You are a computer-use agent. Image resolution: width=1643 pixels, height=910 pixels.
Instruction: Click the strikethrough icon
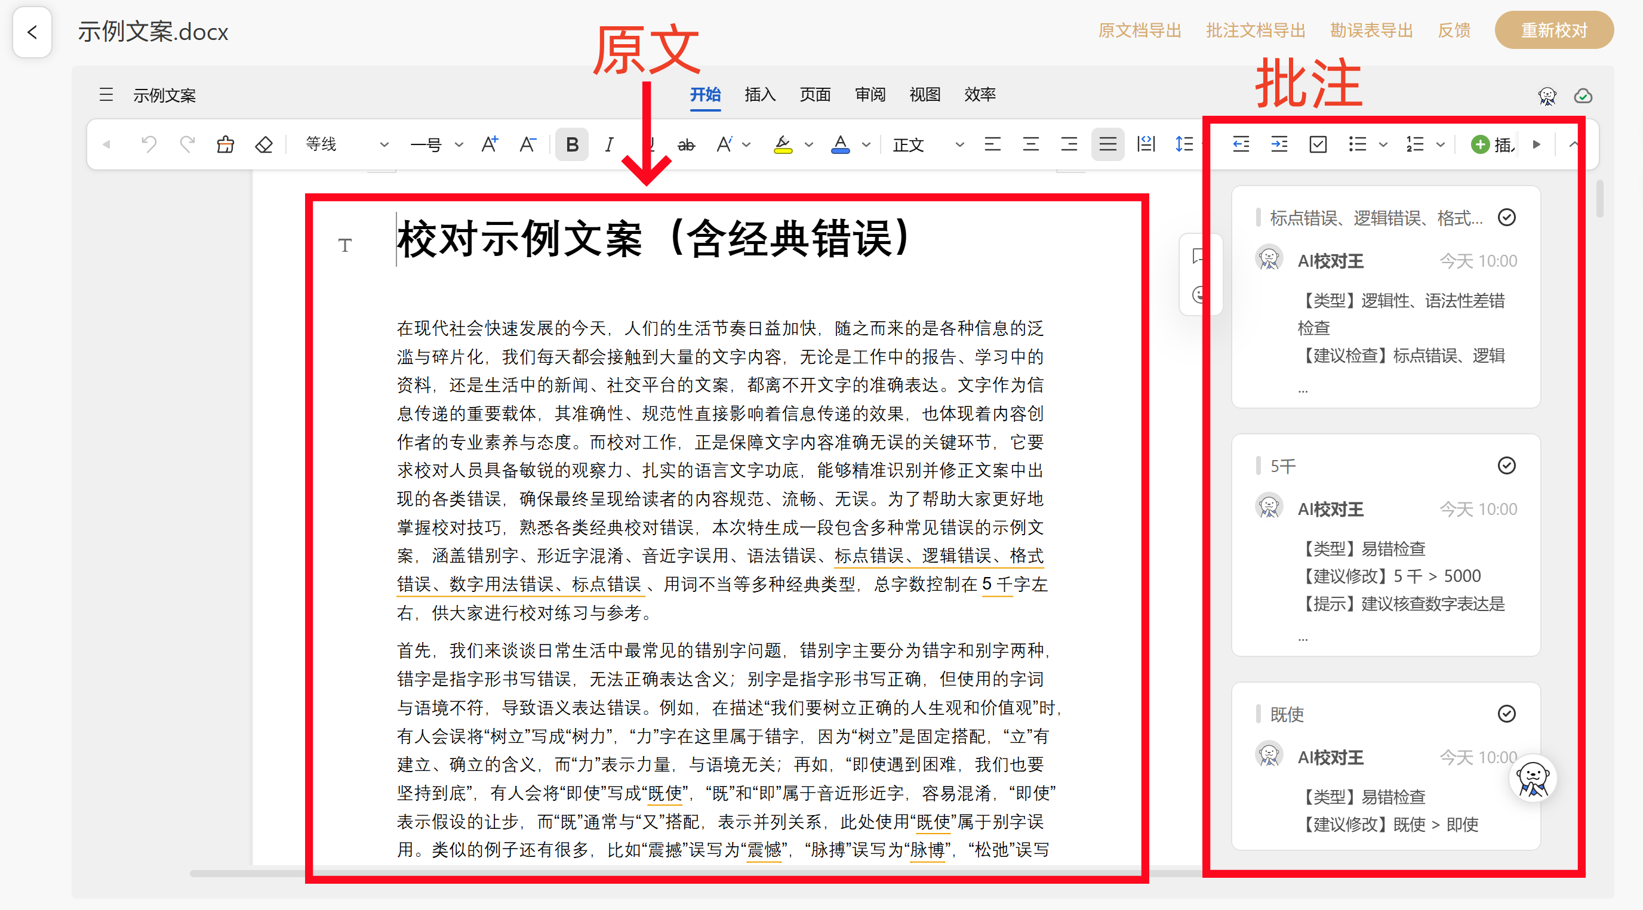pyautogui.click(x=685, y=145)
